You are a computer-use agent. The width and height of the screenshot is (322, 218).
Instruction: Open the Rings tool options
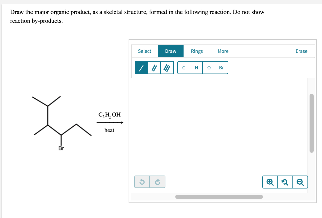pyautogui.click(x=197, y=51)
